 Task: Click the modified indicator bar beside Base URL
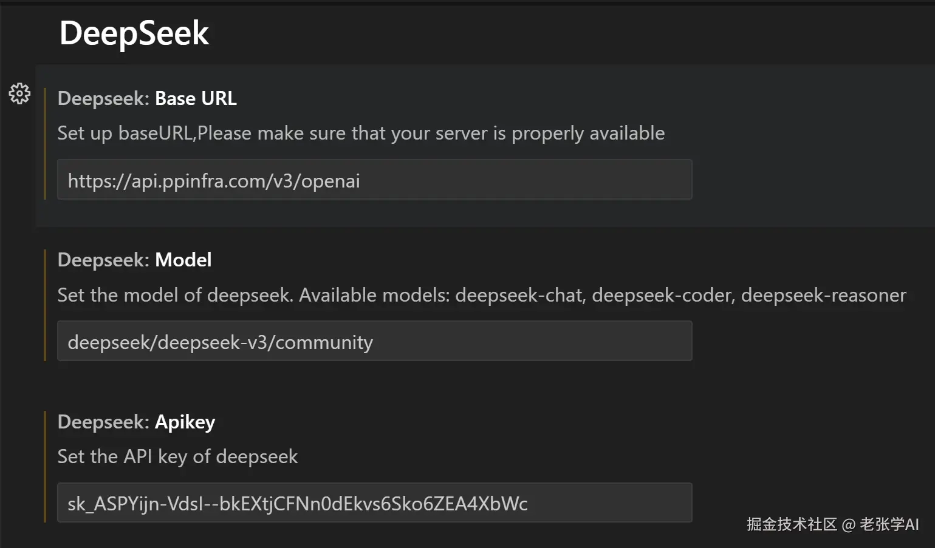coord(45,144)
